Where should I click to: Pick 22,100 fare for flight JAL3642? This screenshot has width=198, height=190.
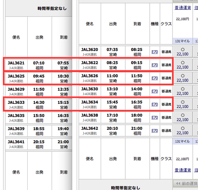click(x=183, y=128)
